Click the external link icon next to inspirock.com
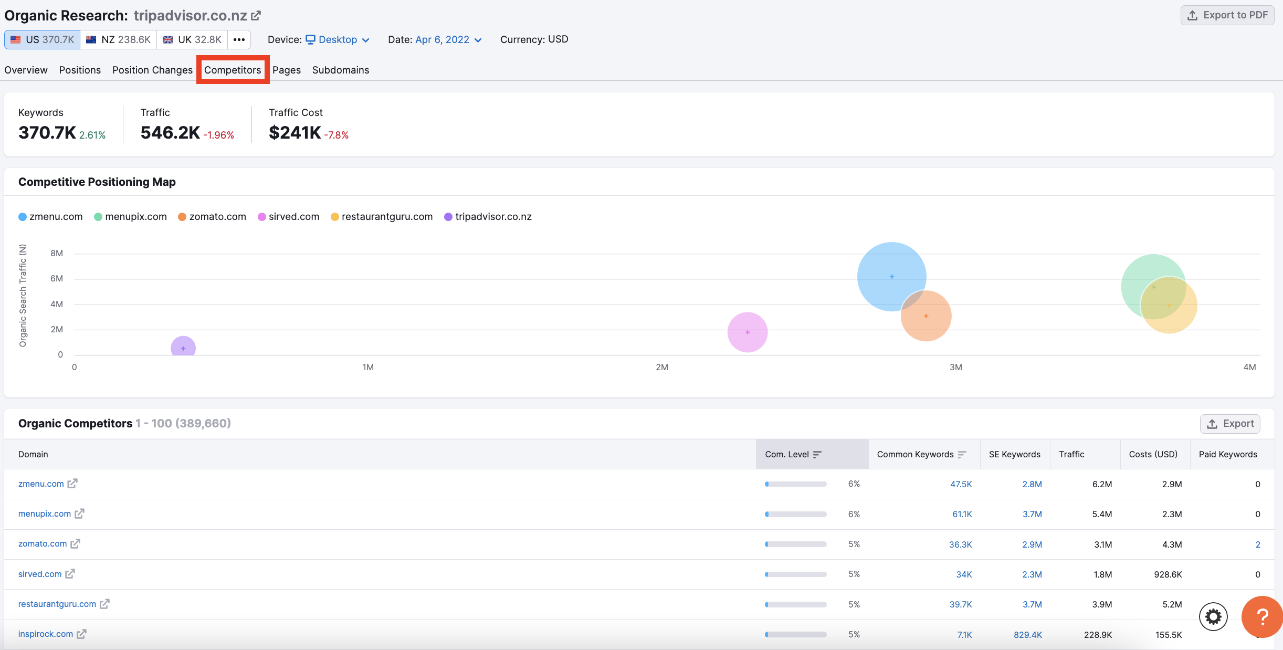The width and height of the screenshot is (1283, 650). 82,634
